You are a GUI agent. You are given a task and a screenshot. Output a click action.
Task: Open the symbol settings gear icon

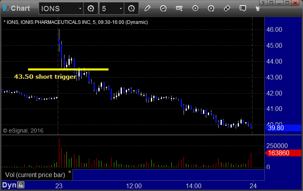[91, 8]
